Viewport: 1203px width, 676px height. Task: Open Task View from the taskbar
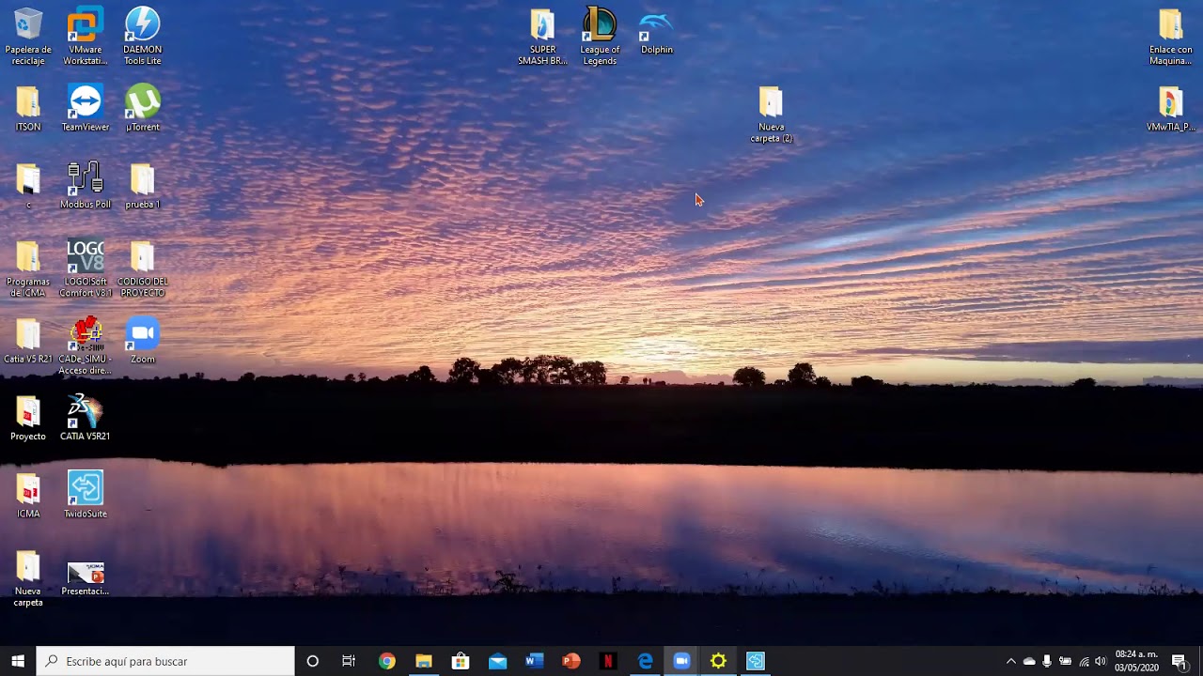point(349,661)
